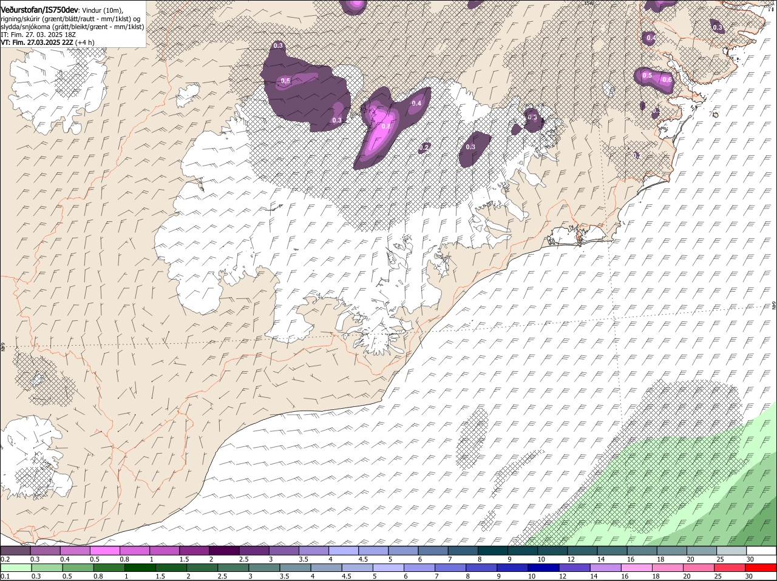The width and height of the screenshot is (777, 581).
Task: Select darkest purple upper swatch between 2 and 2.5
Action: pos(224,551)
